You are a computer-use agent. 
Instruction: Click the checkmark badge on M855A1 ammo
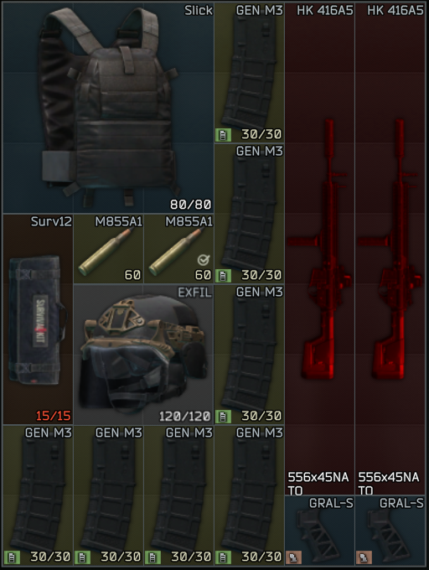coord(204,260)
